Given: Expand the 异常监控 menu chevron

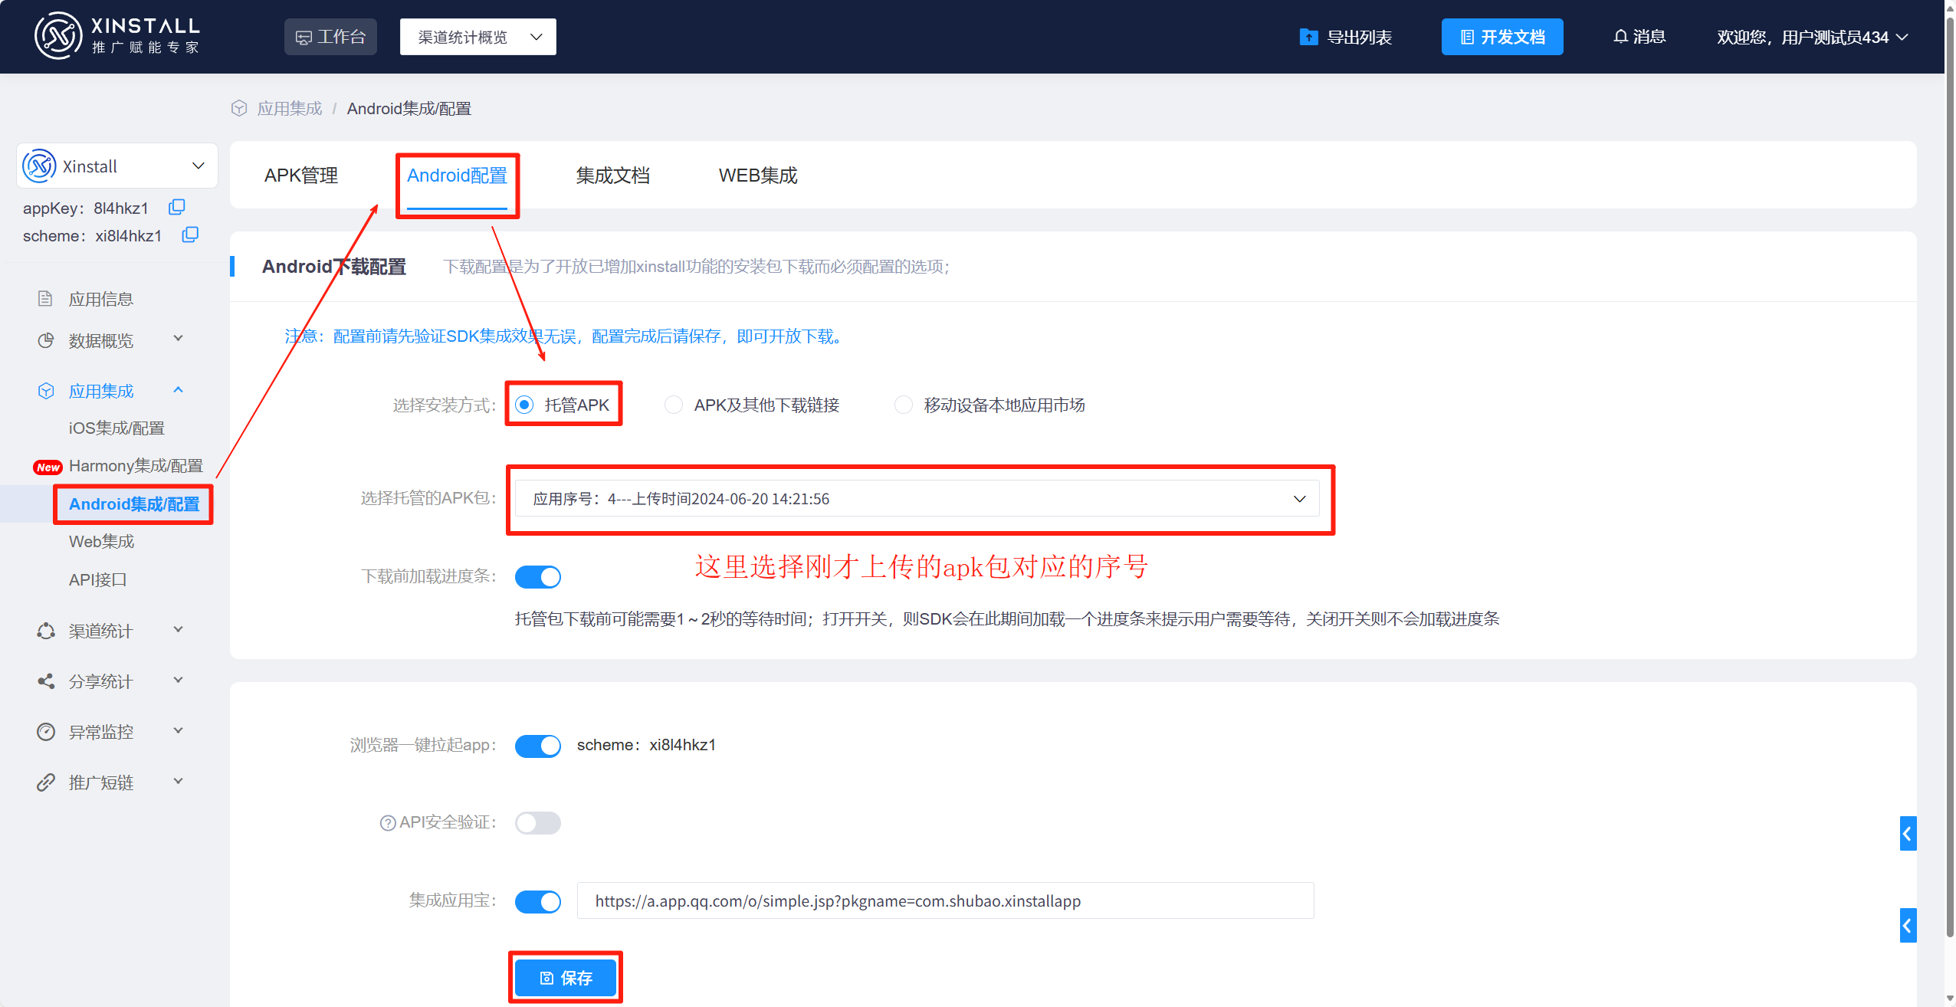Looking at the screenshot, I should [x=179, y=730].
